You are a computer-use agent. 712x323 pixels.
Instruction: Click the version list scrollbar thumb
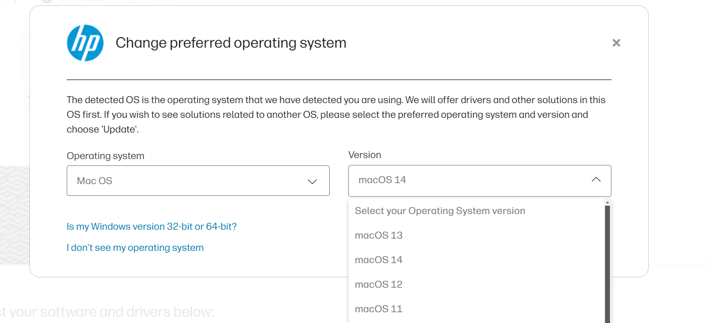tap(607, 264)
